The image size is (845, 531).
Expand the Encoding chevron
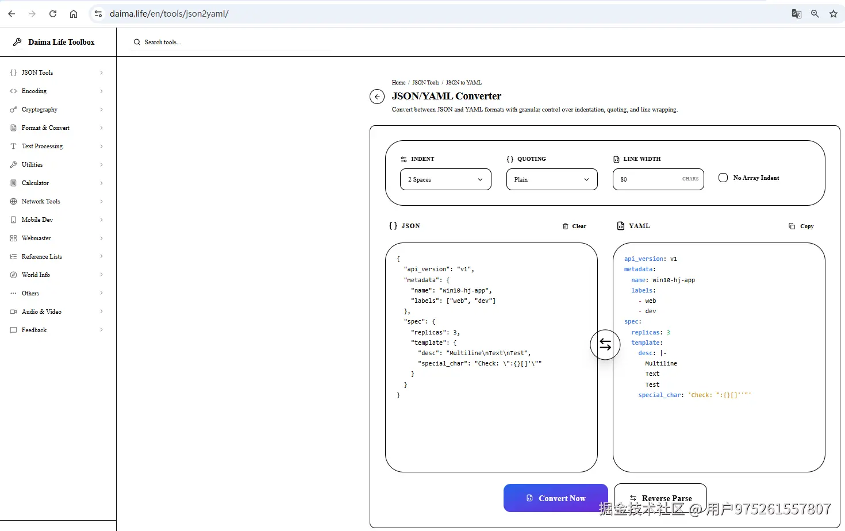click(102, 91)
